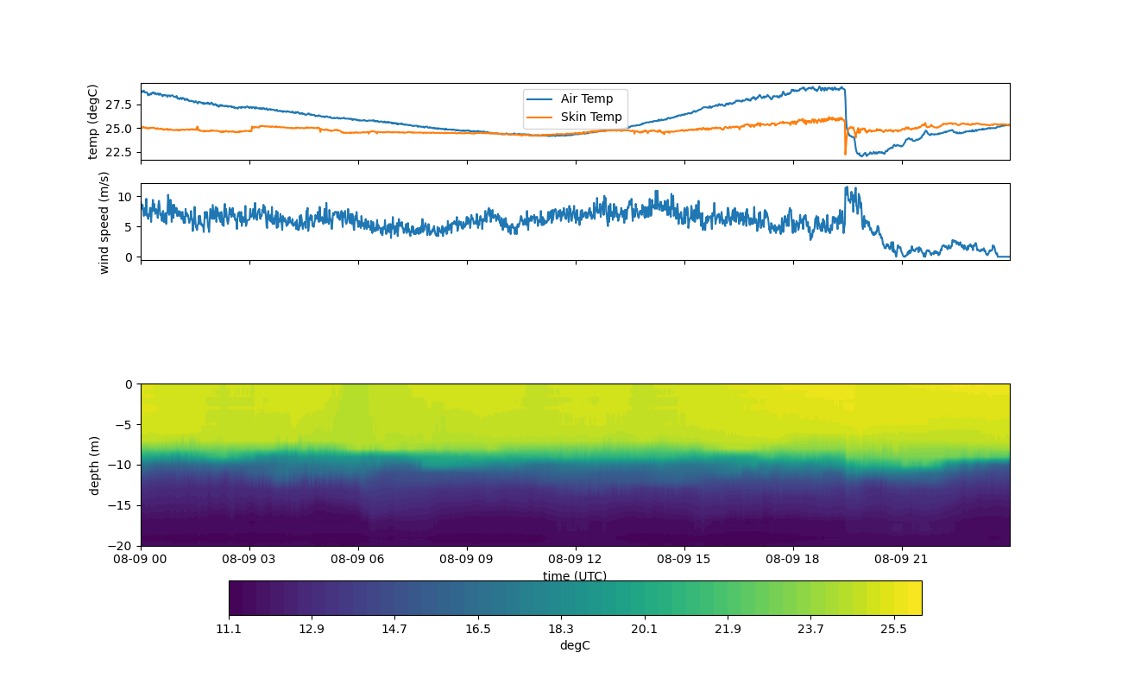Click the 11.1 colorbar tick label
The width and height of the screenshot is (1122, 691).
click(229, 630)
